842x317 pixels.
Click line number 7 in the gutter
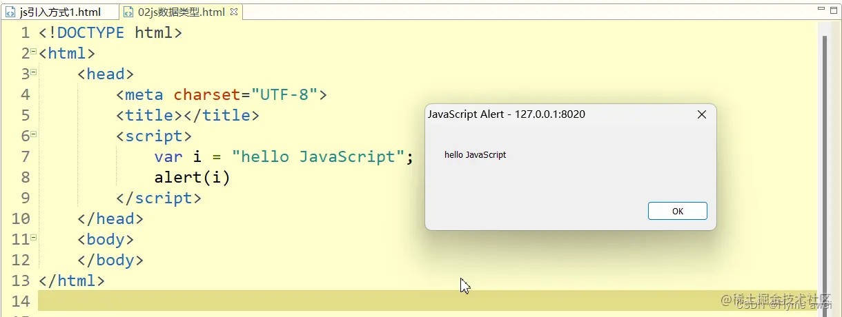point(26,156)
